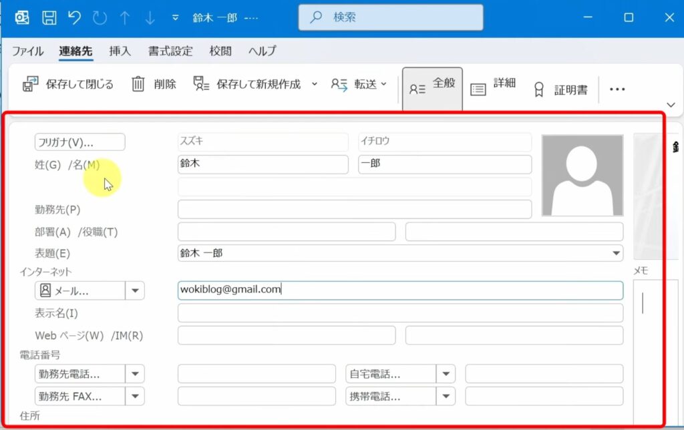684x430 pixels.
Task: Open the 表題 (File As) dropdown
Action: (x=614, y=253)
